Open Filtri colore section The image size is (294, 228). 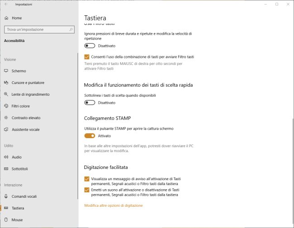[21, 106]
